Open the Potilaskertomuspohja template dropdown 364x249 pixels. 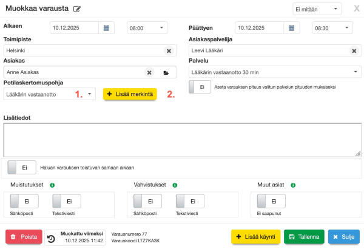pos(50,94)
